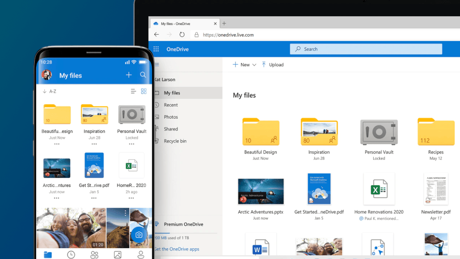Open vertical dots menu on mountain photo
460x259 pixels.
(x=125, y=213)
